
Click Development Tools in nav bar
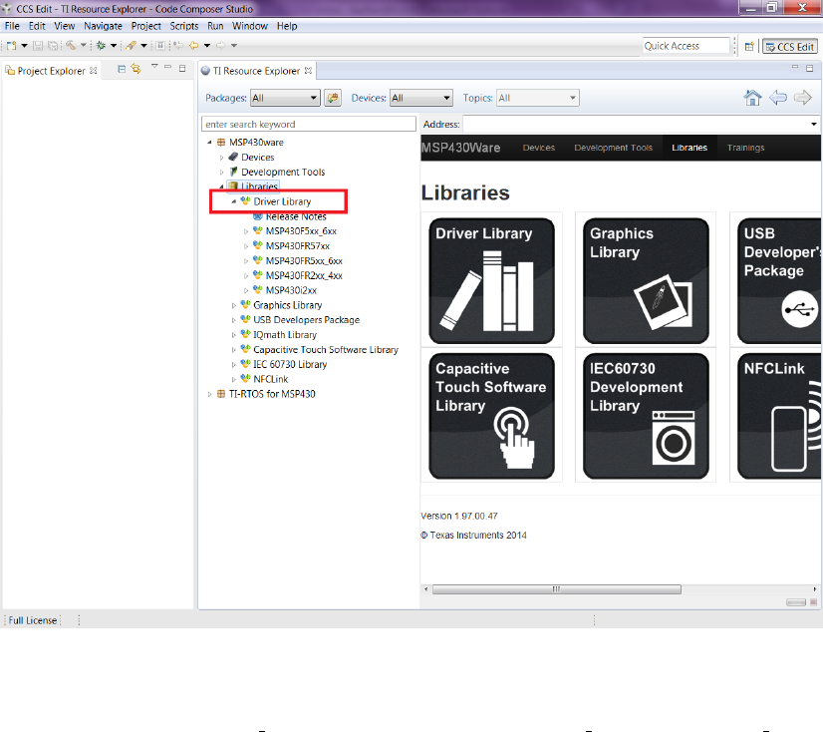click(613, 148)
